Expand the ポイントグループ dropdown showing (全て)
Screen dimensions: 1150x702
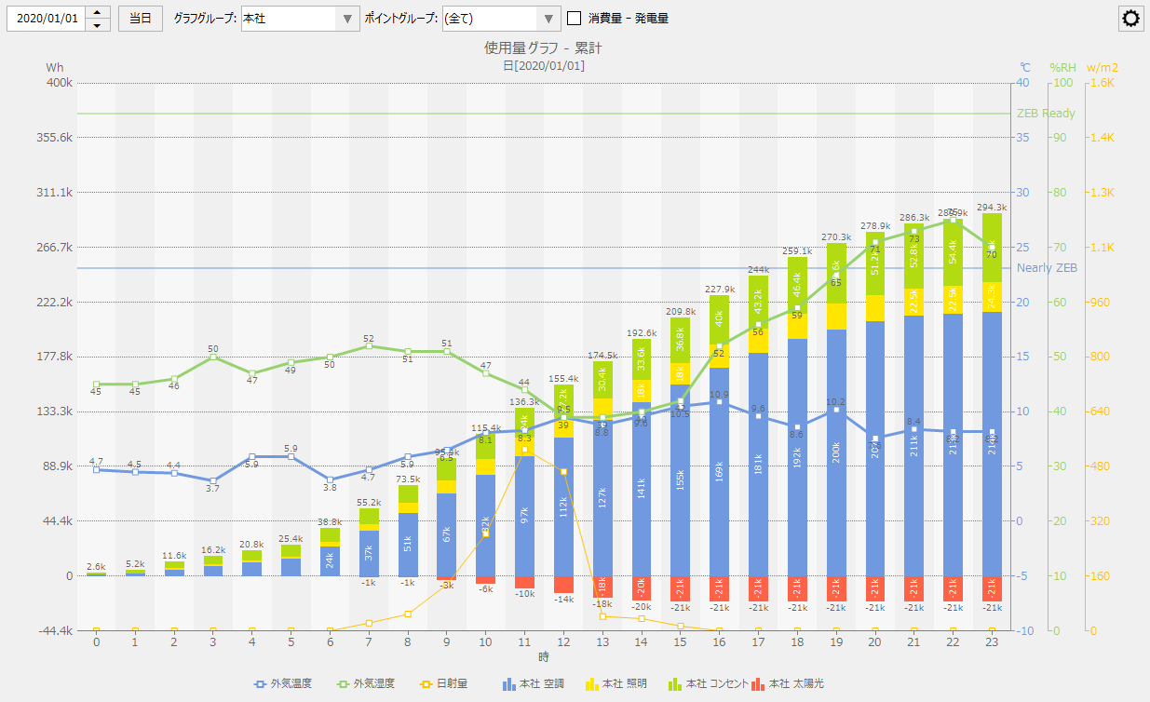pyautogui.click(x=549, y=19)
